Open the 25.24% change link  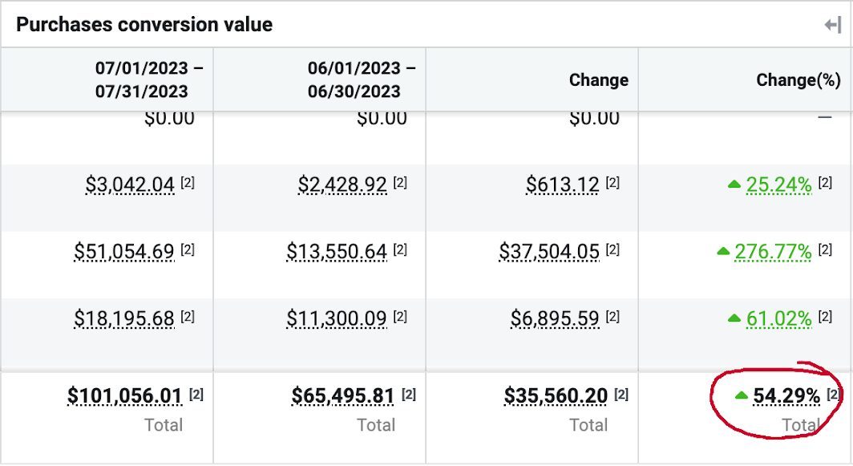(x=778, y=185)
